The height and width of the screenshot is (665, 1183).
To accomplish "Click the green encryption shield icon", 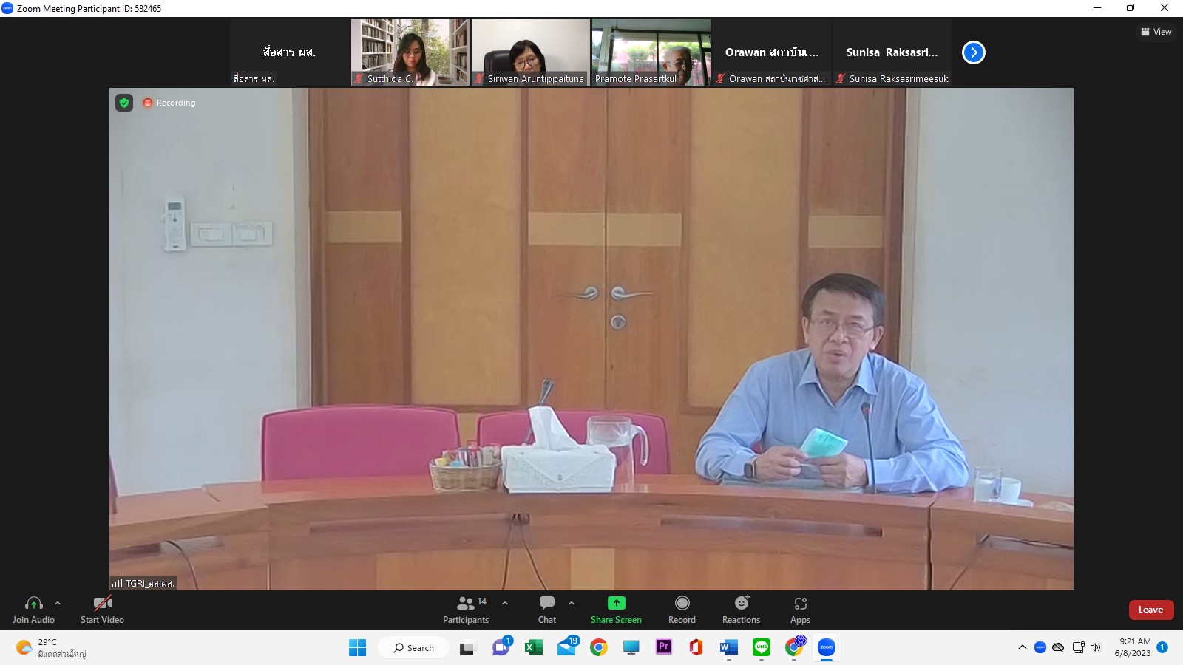I will [124, 103].
